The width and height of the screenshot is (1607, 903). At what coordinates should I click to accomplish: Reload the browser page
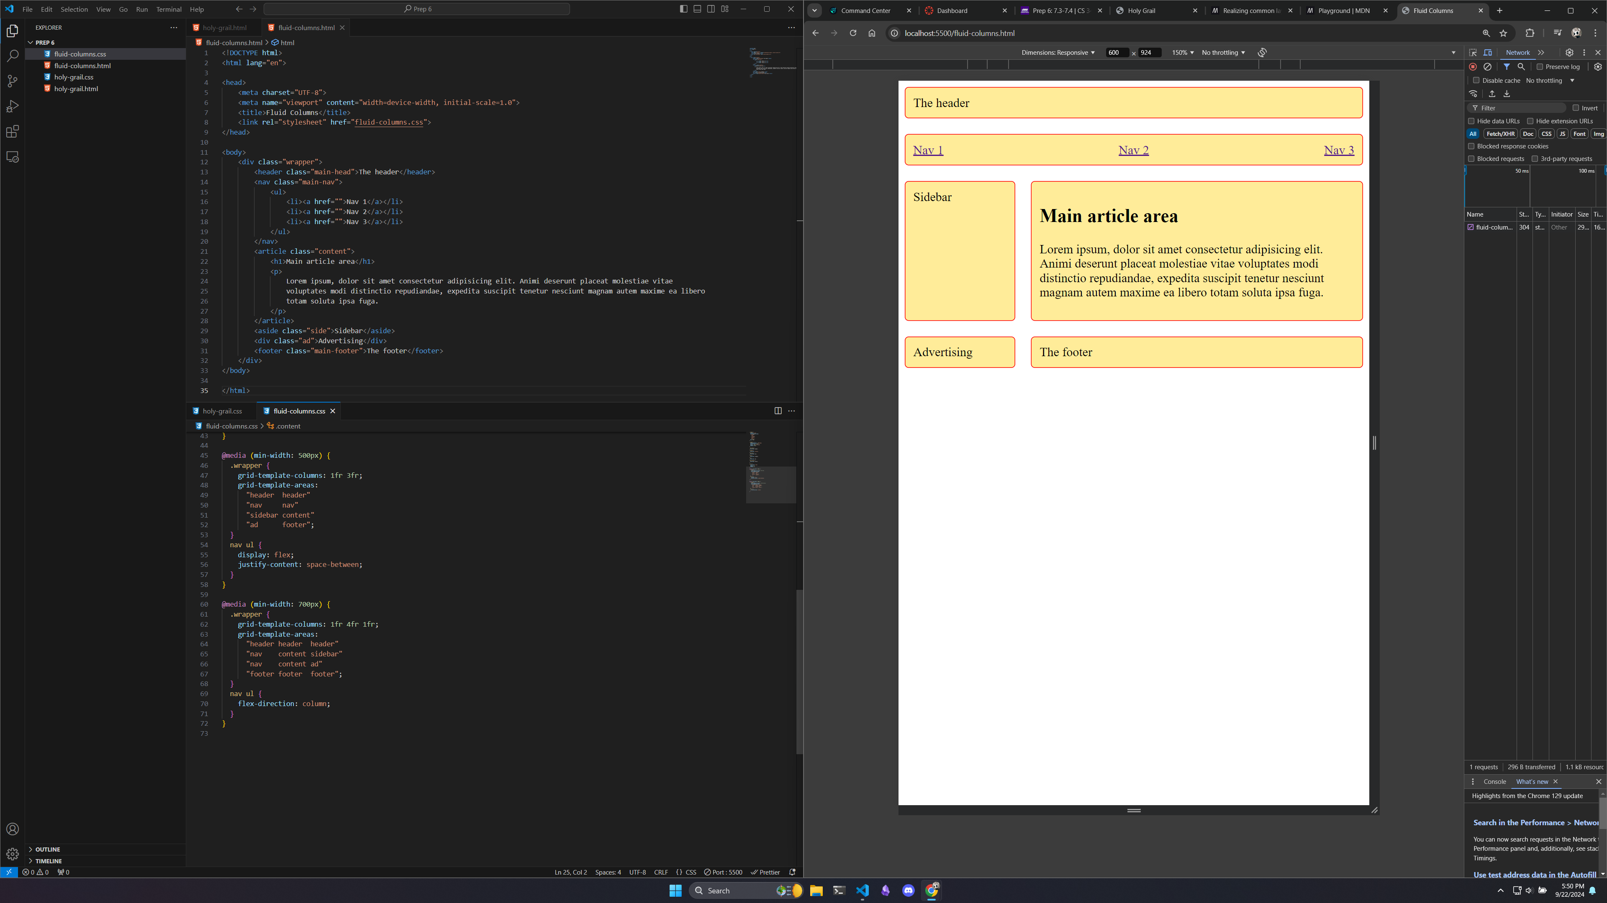853,33
